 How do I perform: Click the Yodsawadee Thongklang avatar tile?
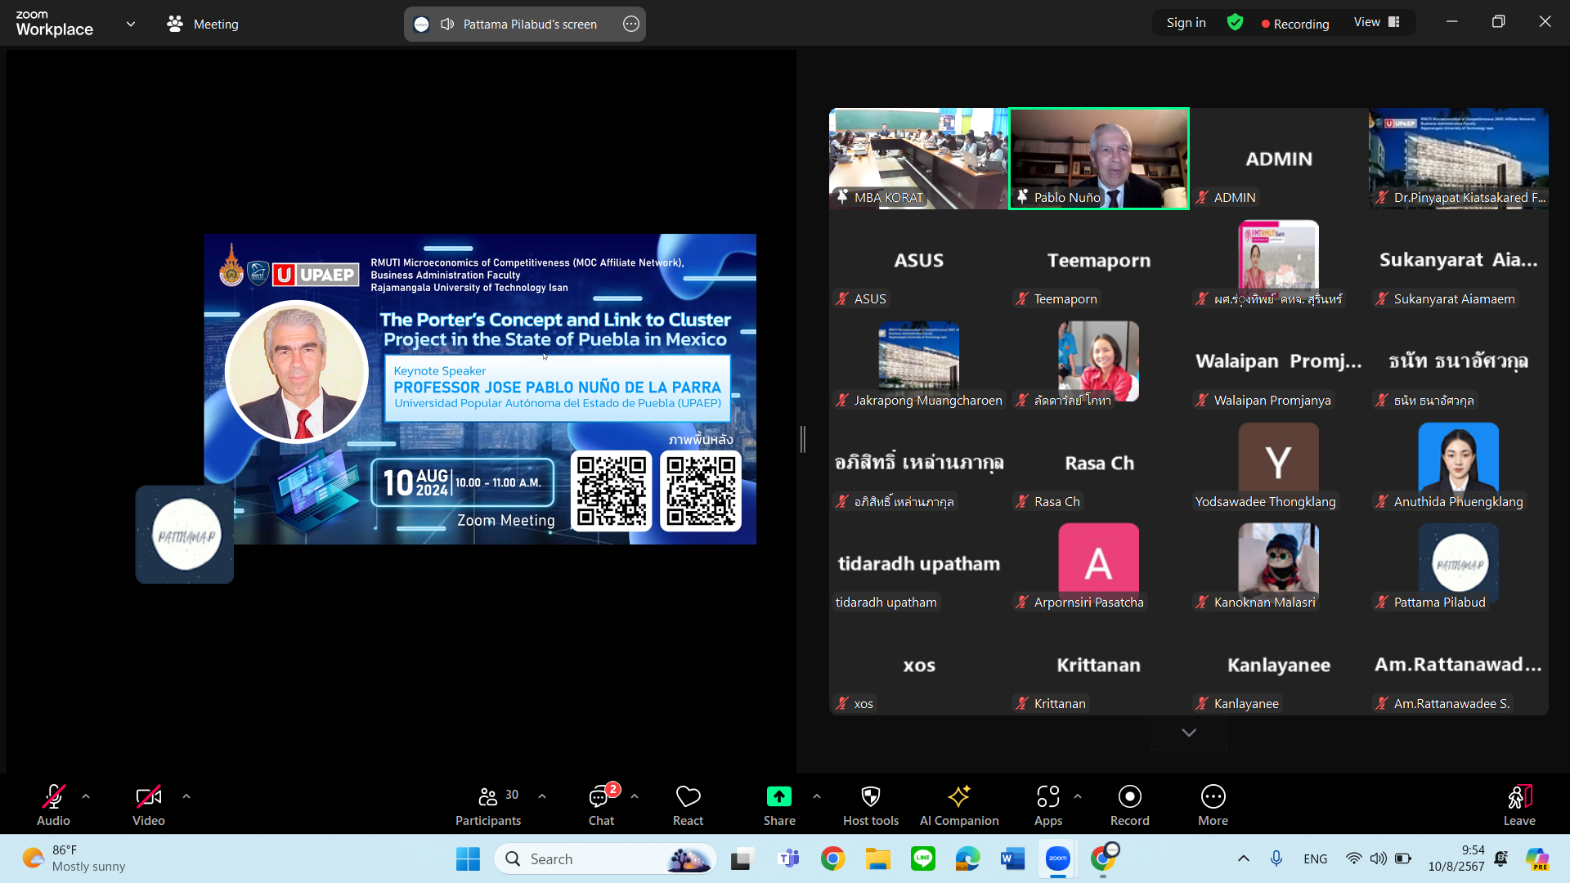[x=1279, y=463]
